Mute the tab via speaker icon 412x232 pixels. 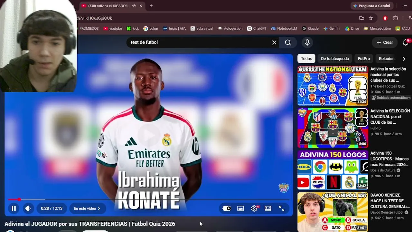(x=134, y=6)
